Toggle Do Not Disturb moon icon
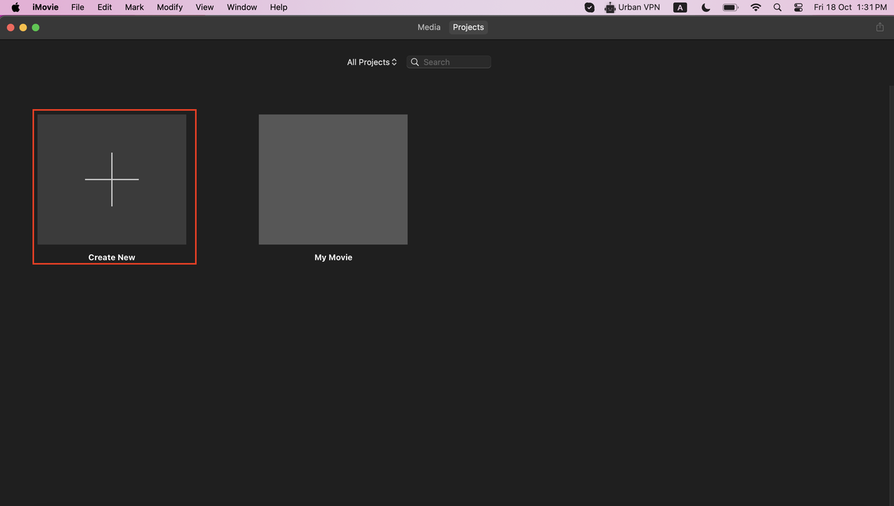 click(705, 7)
